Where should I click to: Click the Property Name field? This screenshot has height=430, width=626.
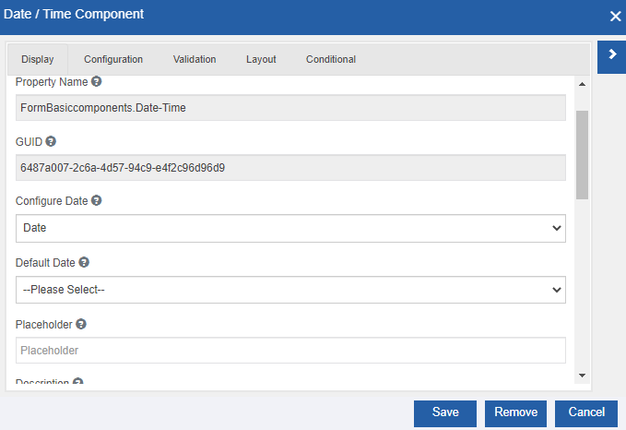tap(290, 108)
